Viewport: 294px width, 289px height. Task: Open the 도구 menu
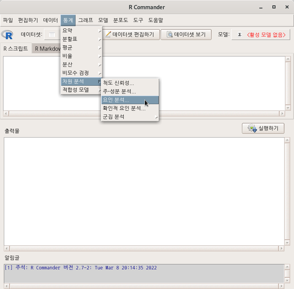point(138,20)
